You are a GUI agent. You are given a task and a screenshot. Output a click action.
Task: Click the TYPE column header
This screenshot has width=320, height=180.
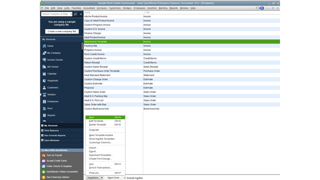coord(211,12)
